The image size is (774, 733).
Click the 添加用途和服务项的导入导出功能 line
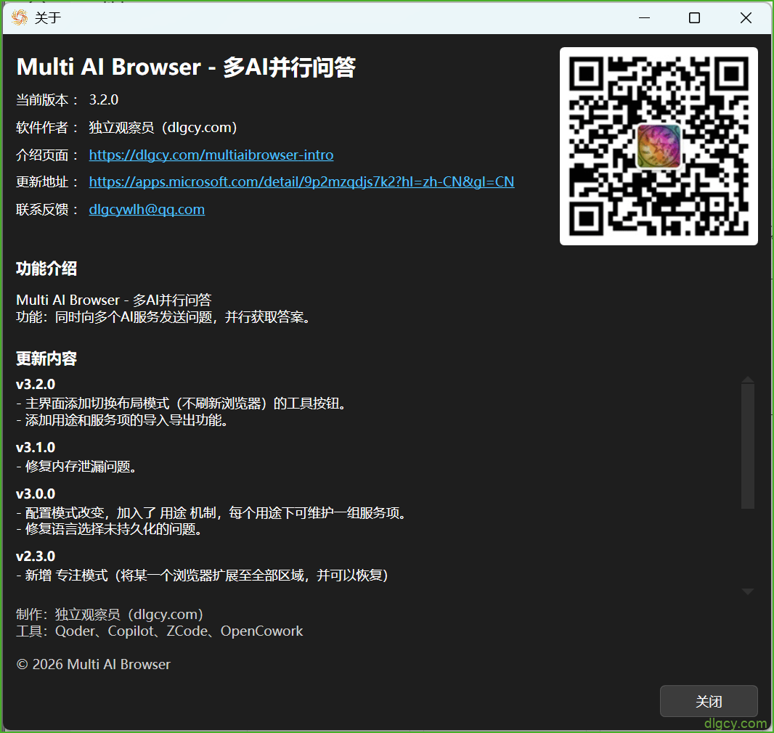tap(122, 420)
